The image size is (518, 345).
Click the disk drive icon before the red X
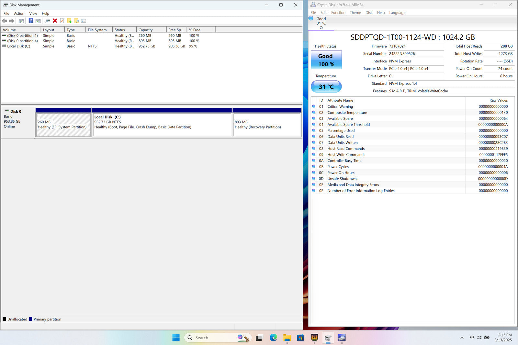click(48, 21)
